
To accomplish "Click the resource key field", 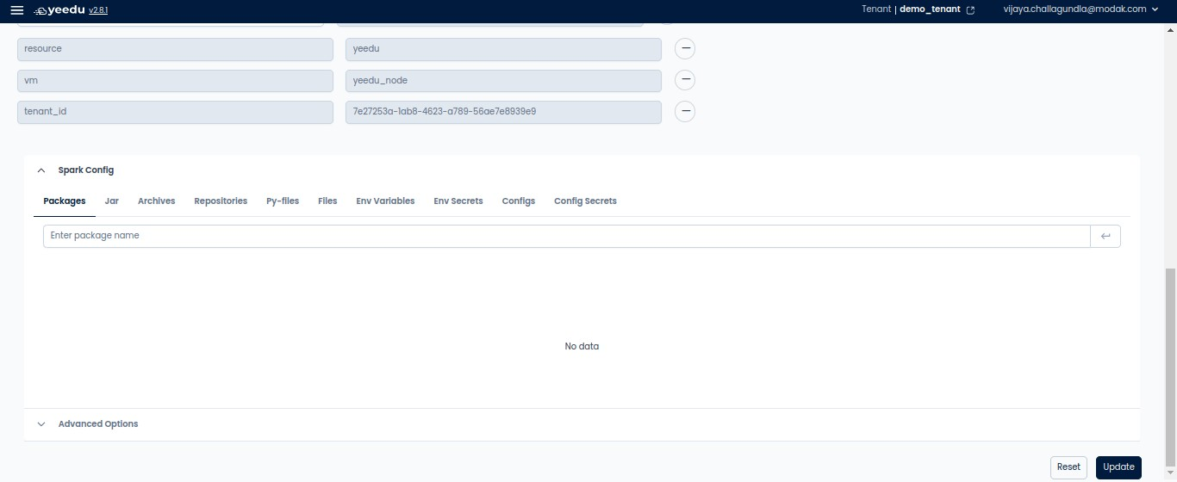I will tap(175, 49).
